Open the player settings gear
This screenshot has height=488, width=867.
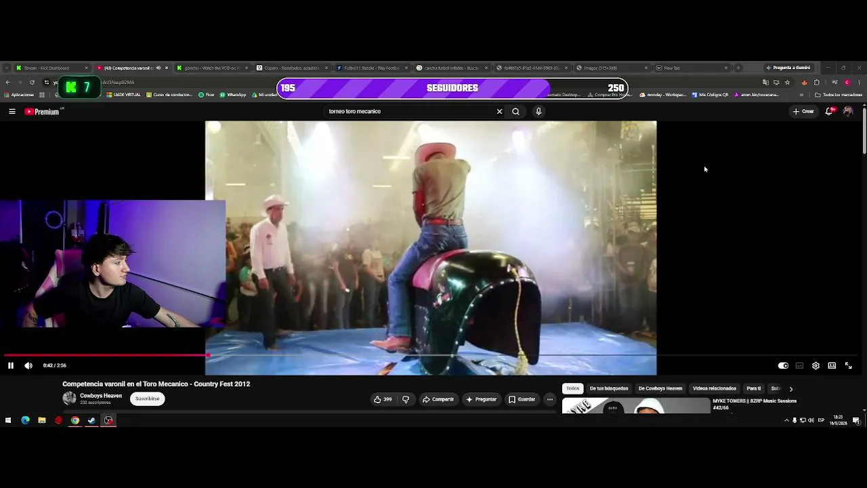tap(816, 366)
